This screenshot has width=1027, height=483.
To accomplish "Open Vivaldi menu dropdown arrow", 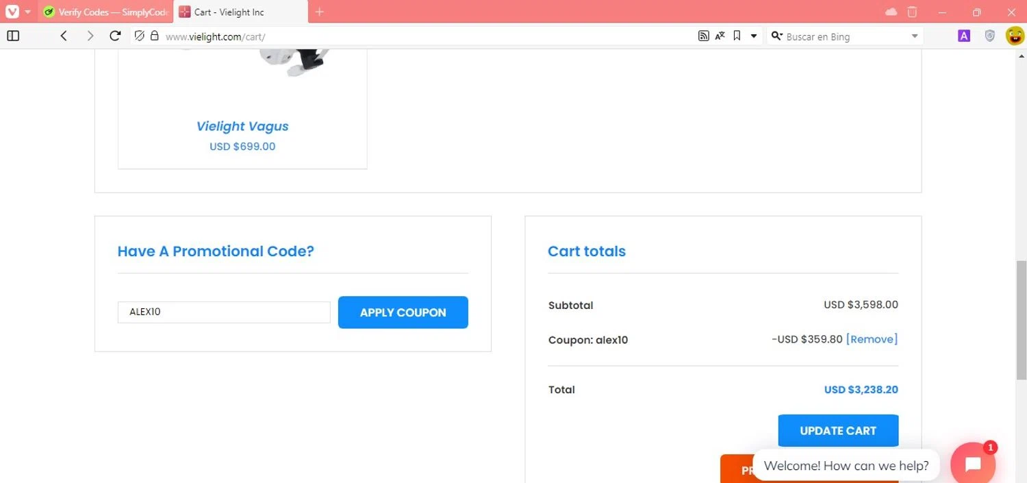I will pyautogui.click(x=28, y=12).
